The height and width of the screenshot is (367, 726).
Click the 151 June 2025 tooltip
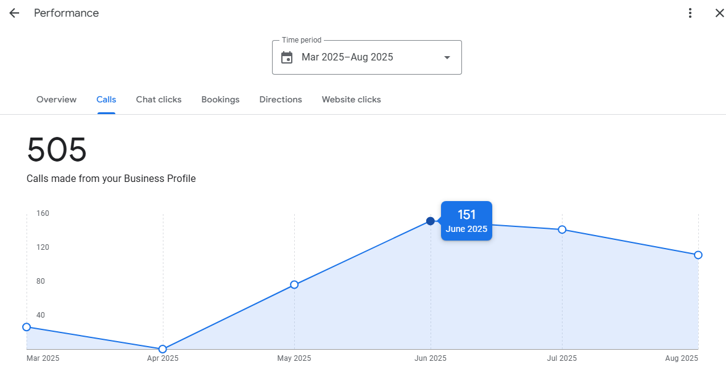coord(466,221)
